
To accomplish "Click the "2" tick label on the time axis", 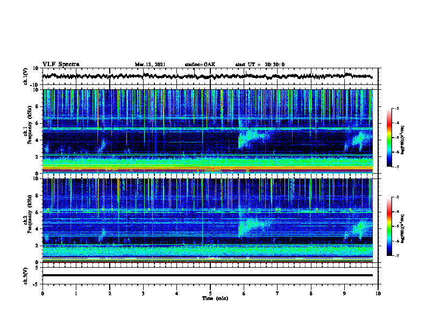I will pos(110,294).
